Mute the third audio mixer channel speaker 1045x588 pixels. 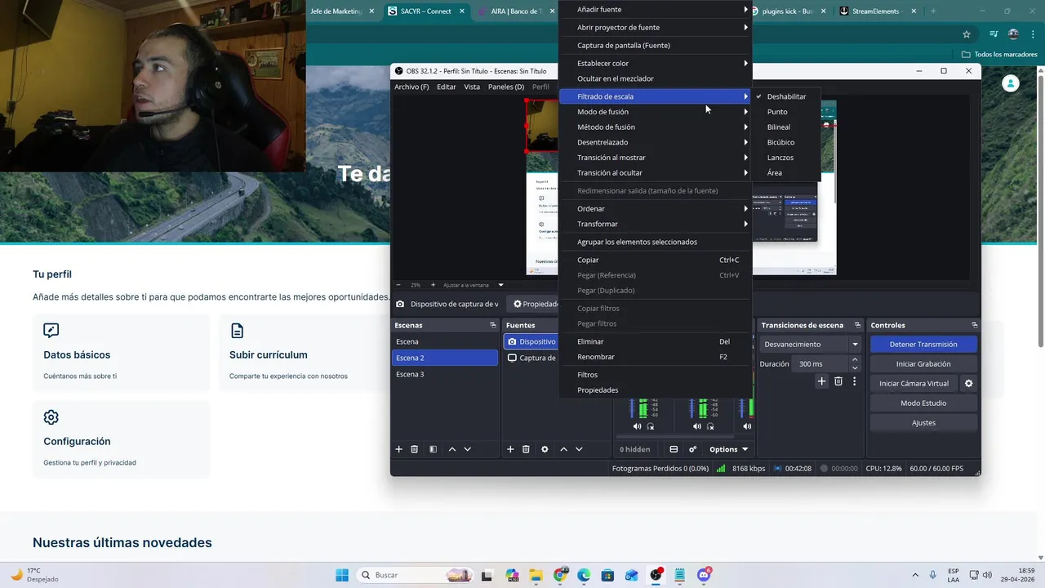coord(747,426)
